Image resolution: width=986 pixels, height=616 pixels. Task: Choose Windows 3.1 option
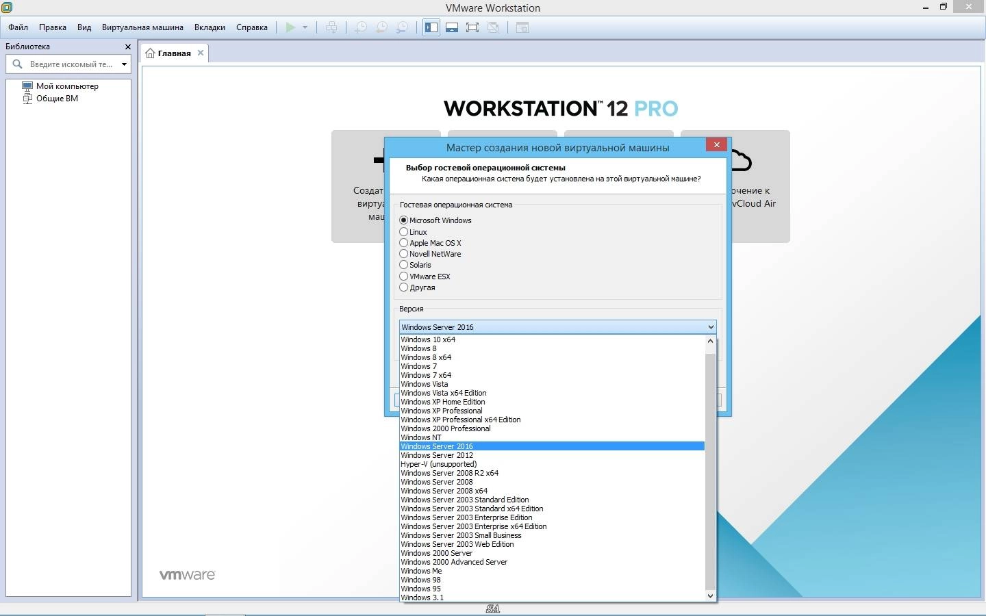click(552, 598)
